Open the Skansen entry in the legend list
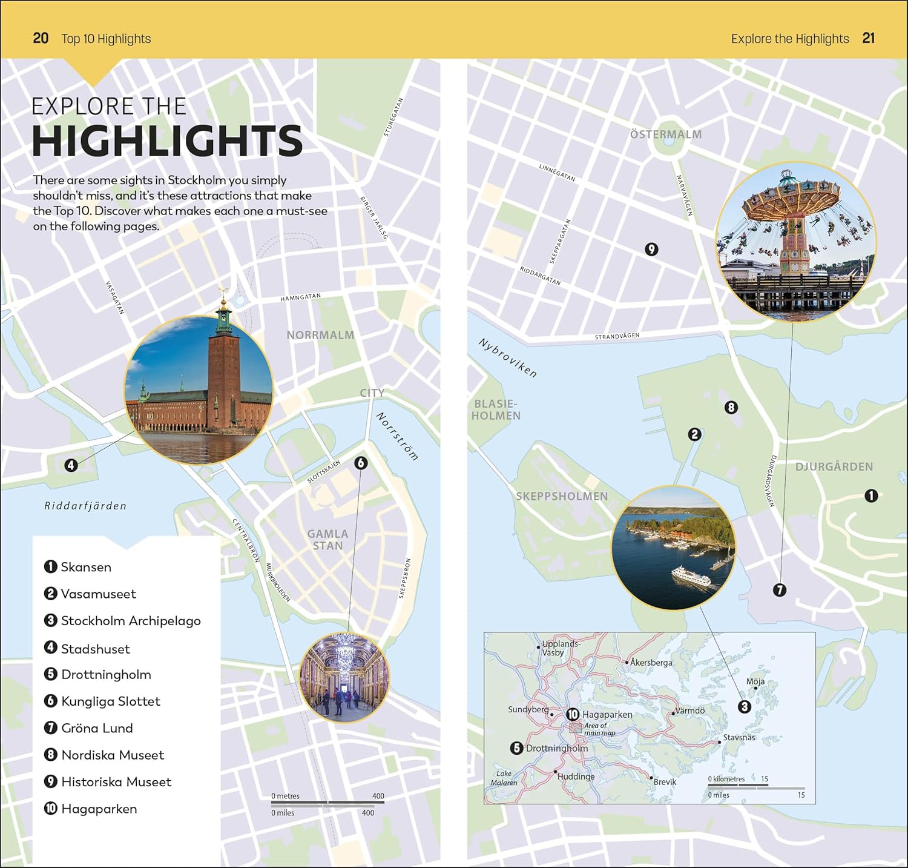This screenshot has height=868, width=908. click(x=85, y=567)
